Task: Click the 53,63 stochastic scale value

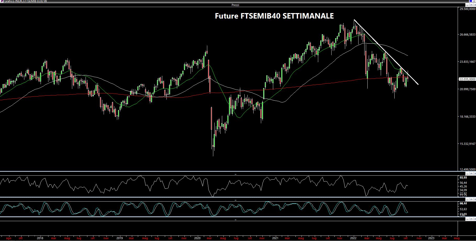Action: (463, 209)
